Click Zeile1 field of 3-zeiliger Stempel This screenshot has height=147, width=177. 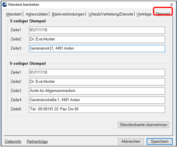pyautogui.click(x=97, y=30)
